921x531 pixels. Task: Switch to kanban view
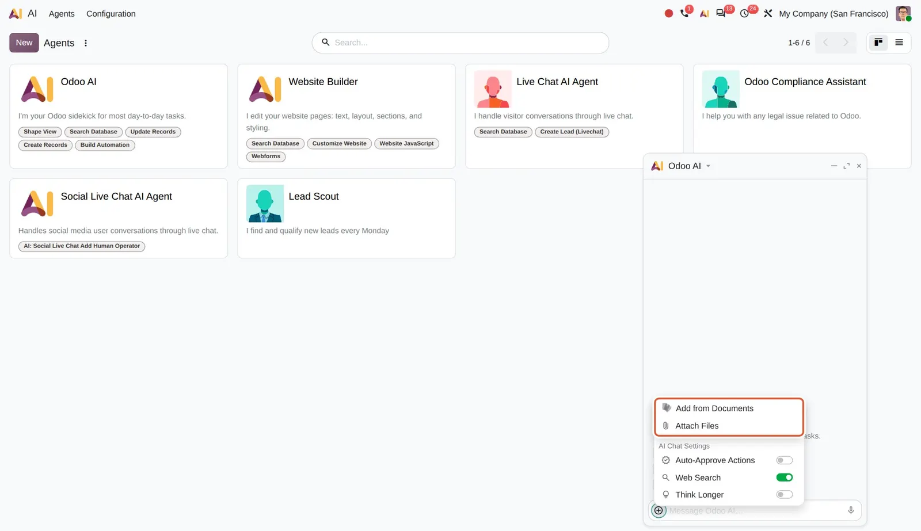coord(878,43)
